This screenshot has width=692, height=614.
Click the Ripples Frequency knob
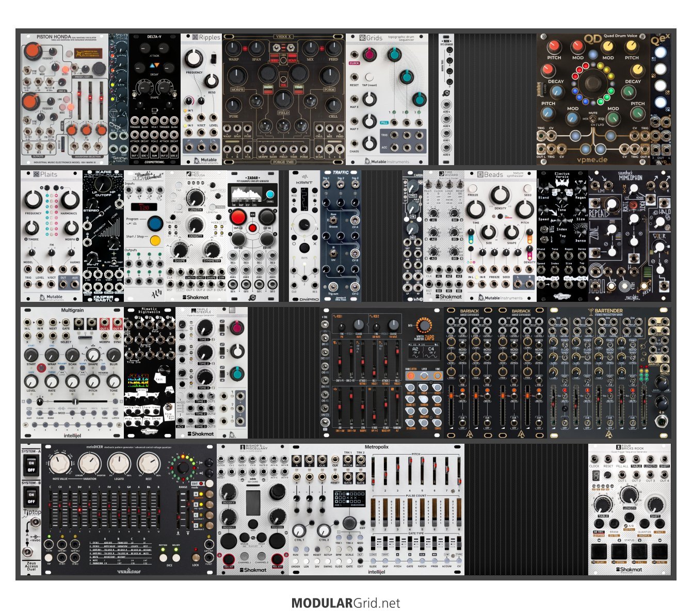pyautogui.click(x=194, y=58)
